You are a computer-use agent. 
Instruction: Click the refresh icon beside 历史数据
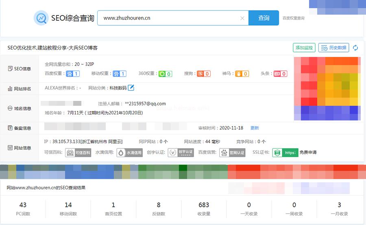355,48
